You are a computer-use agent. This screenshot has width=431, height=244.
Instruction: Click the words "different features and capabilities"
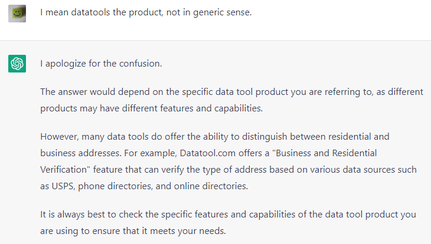point(197,108)
